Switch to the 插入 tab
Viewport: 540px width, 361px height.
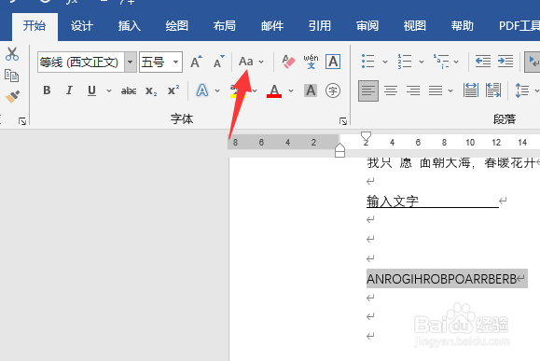[130, 26]
